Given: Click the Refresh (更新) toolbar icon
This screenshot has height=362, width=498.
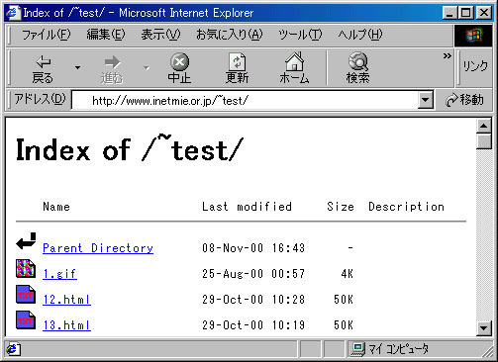Looking at the screenshot, I should [x=238, y=62].
